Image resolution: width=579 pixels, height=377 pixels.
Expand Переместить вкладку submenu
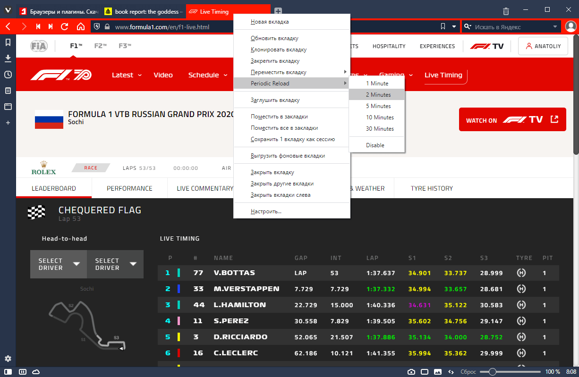pyautogui.click(x=292, y=72)
